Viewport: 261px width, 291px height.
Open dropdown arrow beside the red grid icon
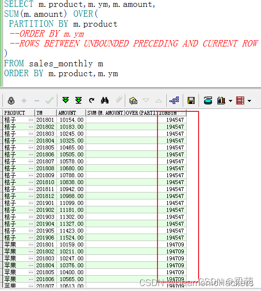(249, 101)
